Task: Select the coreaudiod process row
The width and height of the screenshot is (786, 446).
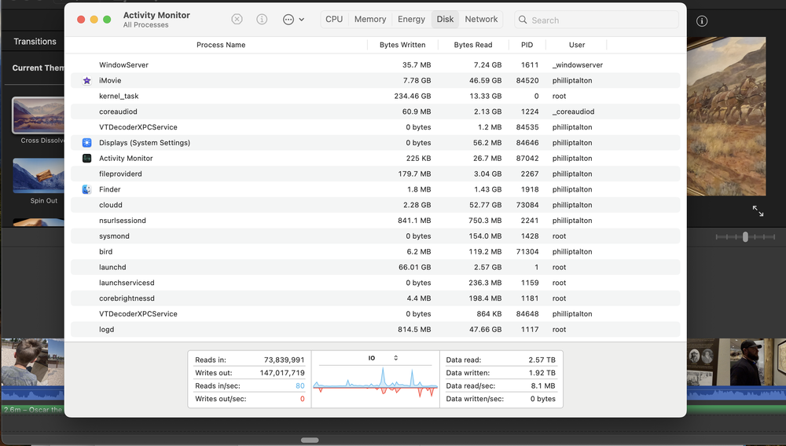Action: coord(376,111)
